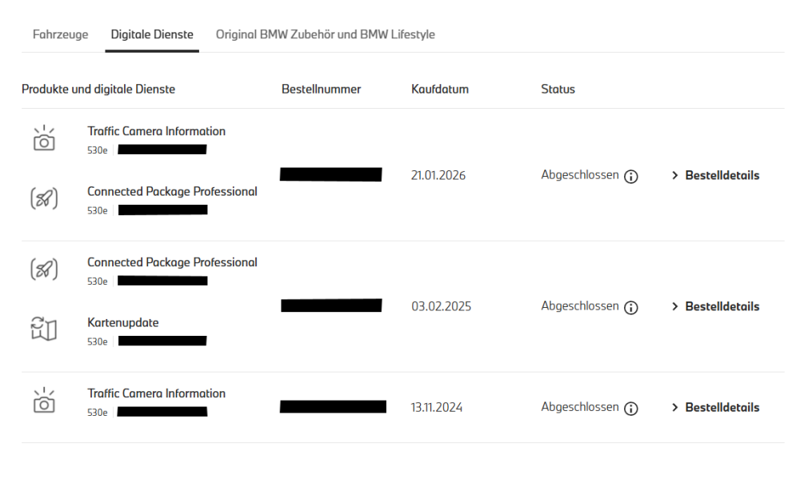This screenshot has height=495, width=800.
Task: Click Traffic Camera Information in 21.01.2026 order
Action: point(156,131)
